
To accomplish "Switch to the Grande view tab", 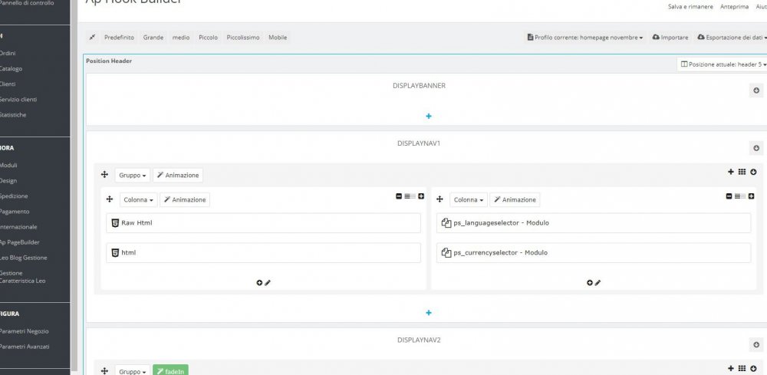I will 153,38.
